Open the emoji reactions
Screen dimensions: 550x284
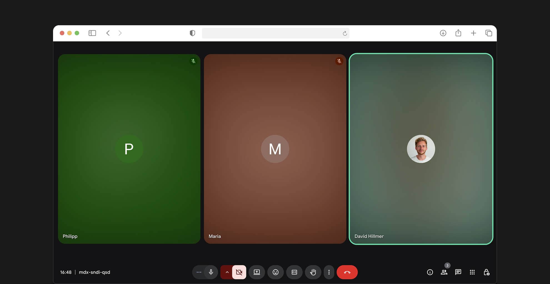276,272
